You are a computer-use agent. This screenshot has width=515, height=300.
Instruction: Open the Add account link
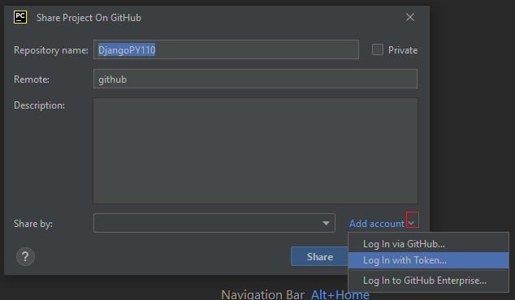(377, 224)
